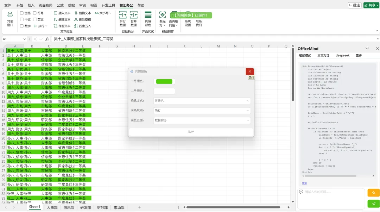Click the green send button in OfficeMind
This screenshot has height=212, width=380.
pos(373,204)
